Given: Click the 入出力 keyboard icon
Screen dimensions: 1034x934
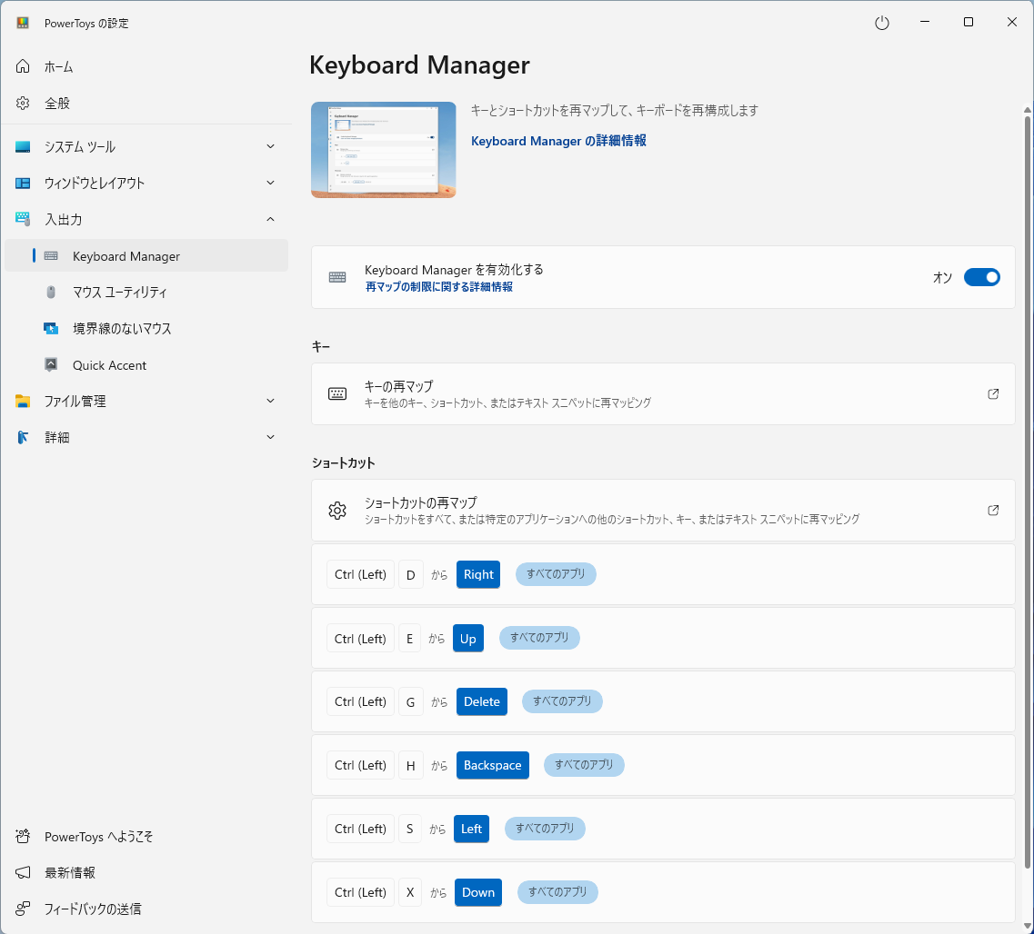Looking at the screenshot, I should [x=23, y=219].
